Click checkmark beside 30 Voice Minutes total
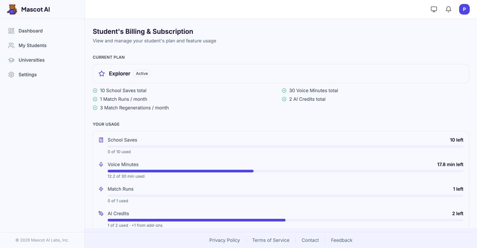Image resolution: width=477 pixels, height=248 pixels. (284, 91)
